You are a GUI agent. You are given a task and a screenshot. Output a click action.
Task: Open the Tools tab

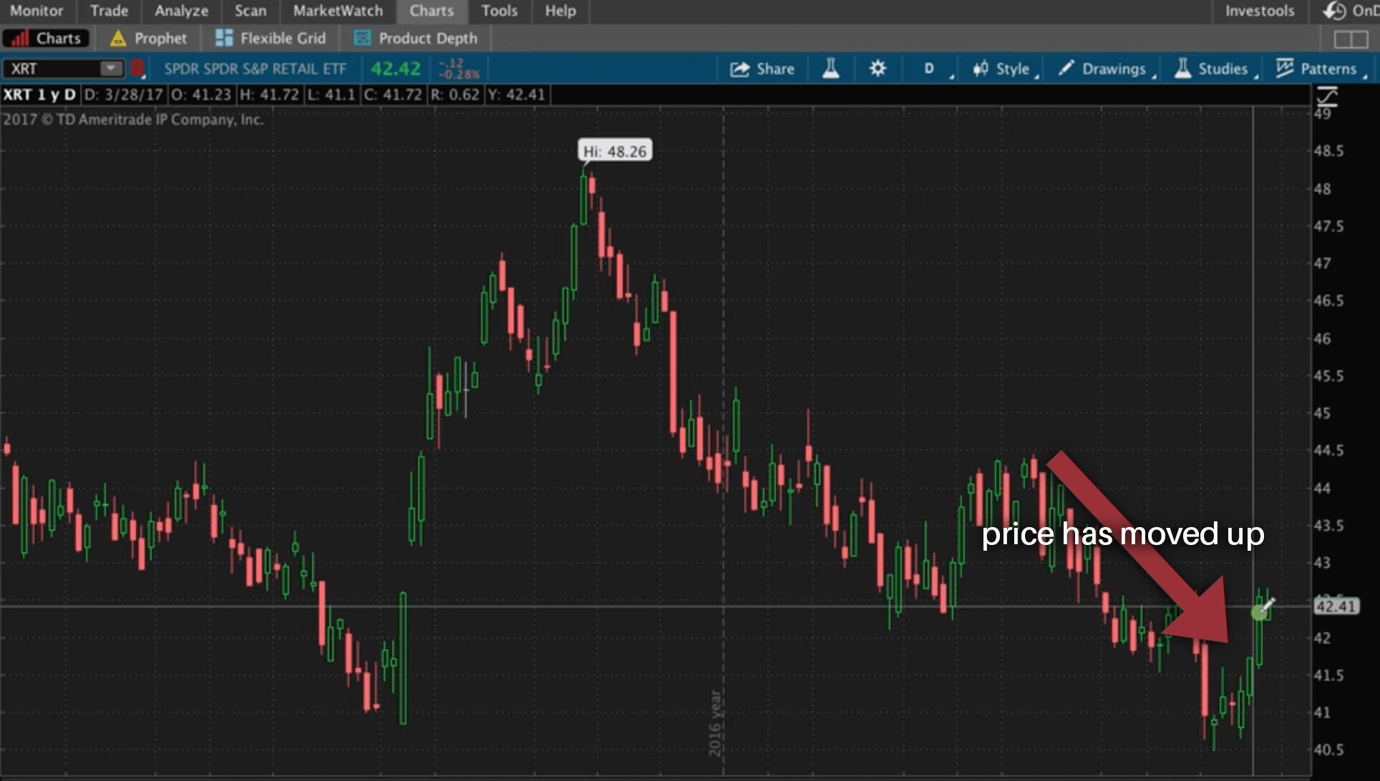click(499, 11)
